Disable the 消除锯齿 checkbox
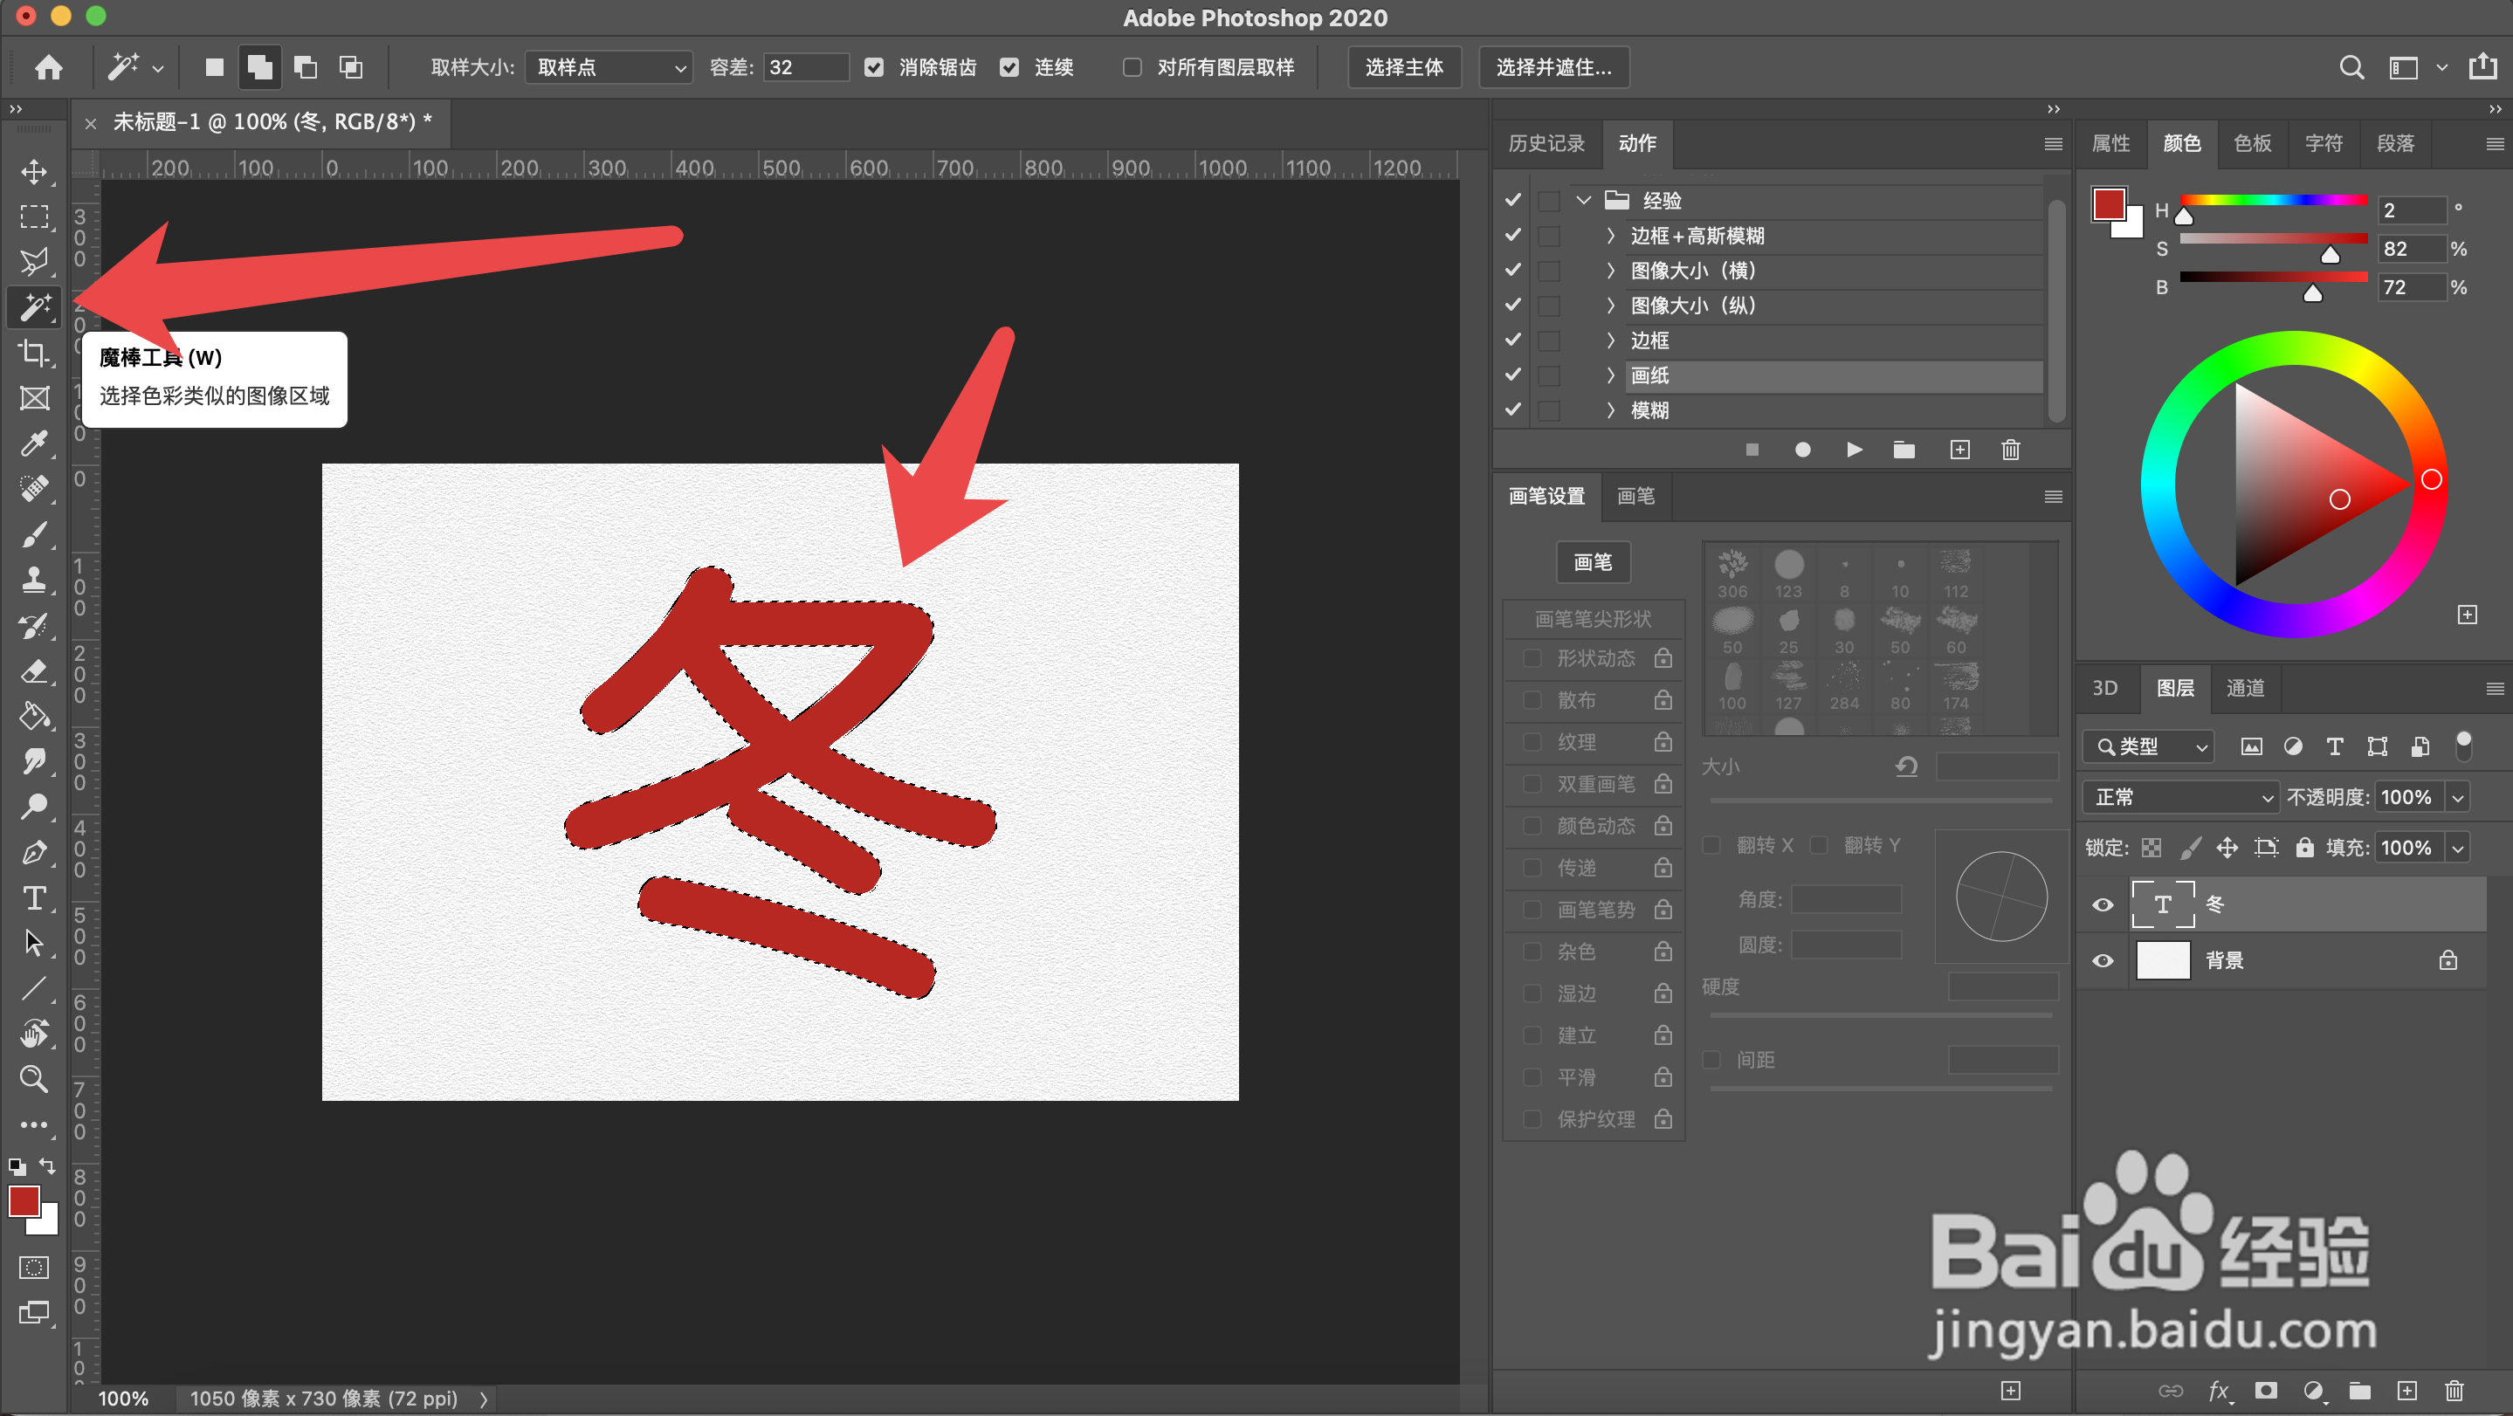The height and width of the screenshot is (1416, 2513). (x=873, y=67)
